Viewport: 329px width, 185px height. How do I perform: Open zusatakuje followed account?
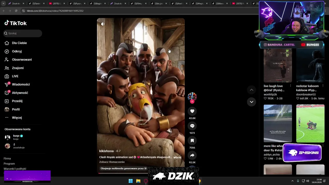tap(15, 146)
